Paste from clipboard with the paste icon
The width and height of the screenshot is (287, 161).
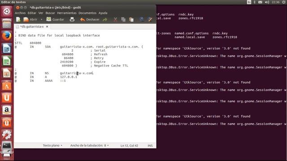131,19
